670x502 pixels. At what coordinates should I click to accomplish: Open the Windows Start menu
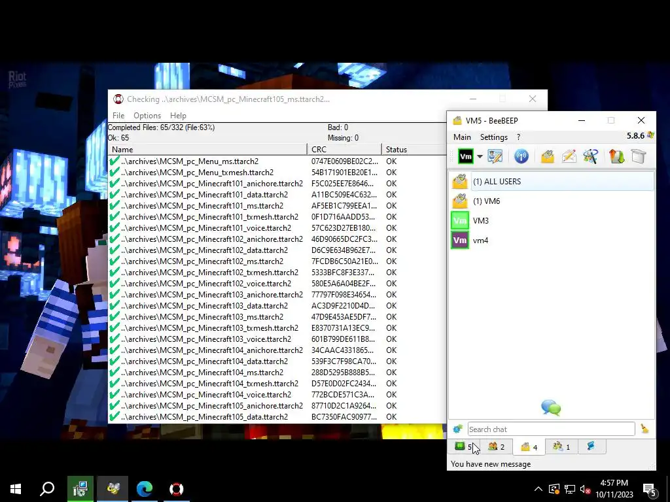tap(16, 489)
